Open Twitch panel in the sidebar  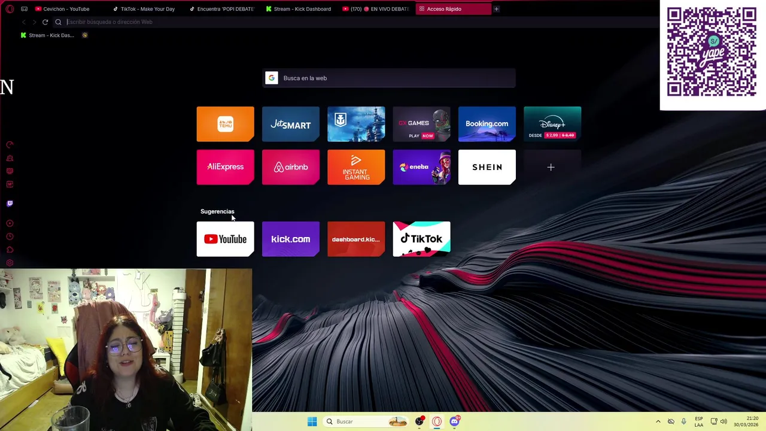pos(10,204)
